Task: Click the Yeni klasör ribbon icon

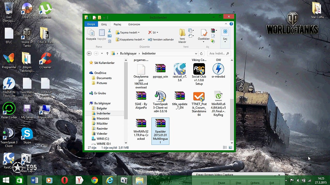Action: point(182,36)
